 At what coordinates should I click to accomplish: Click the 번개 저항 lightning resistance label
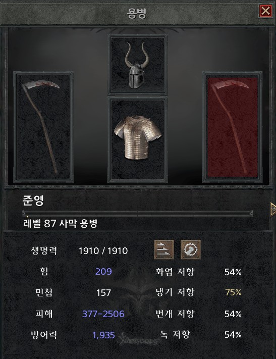pyautogui.click(x=175, y=314)
